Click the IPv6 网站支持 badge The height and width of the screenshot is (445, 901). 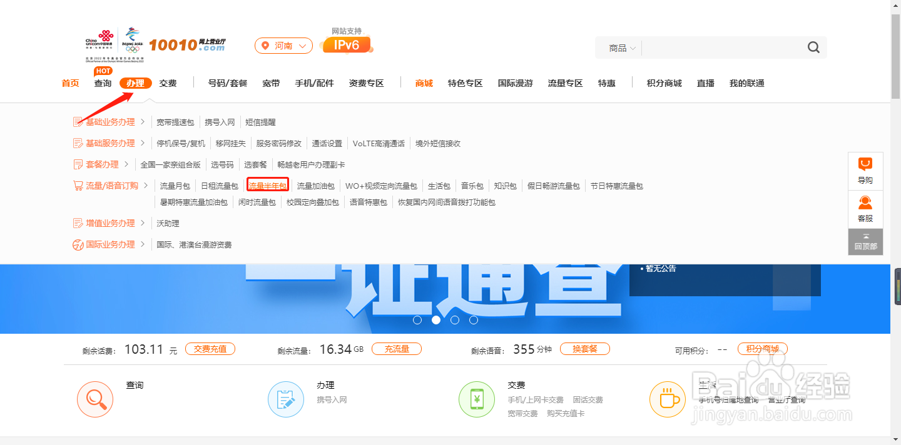pyautogui.click(x=346, y=44)
